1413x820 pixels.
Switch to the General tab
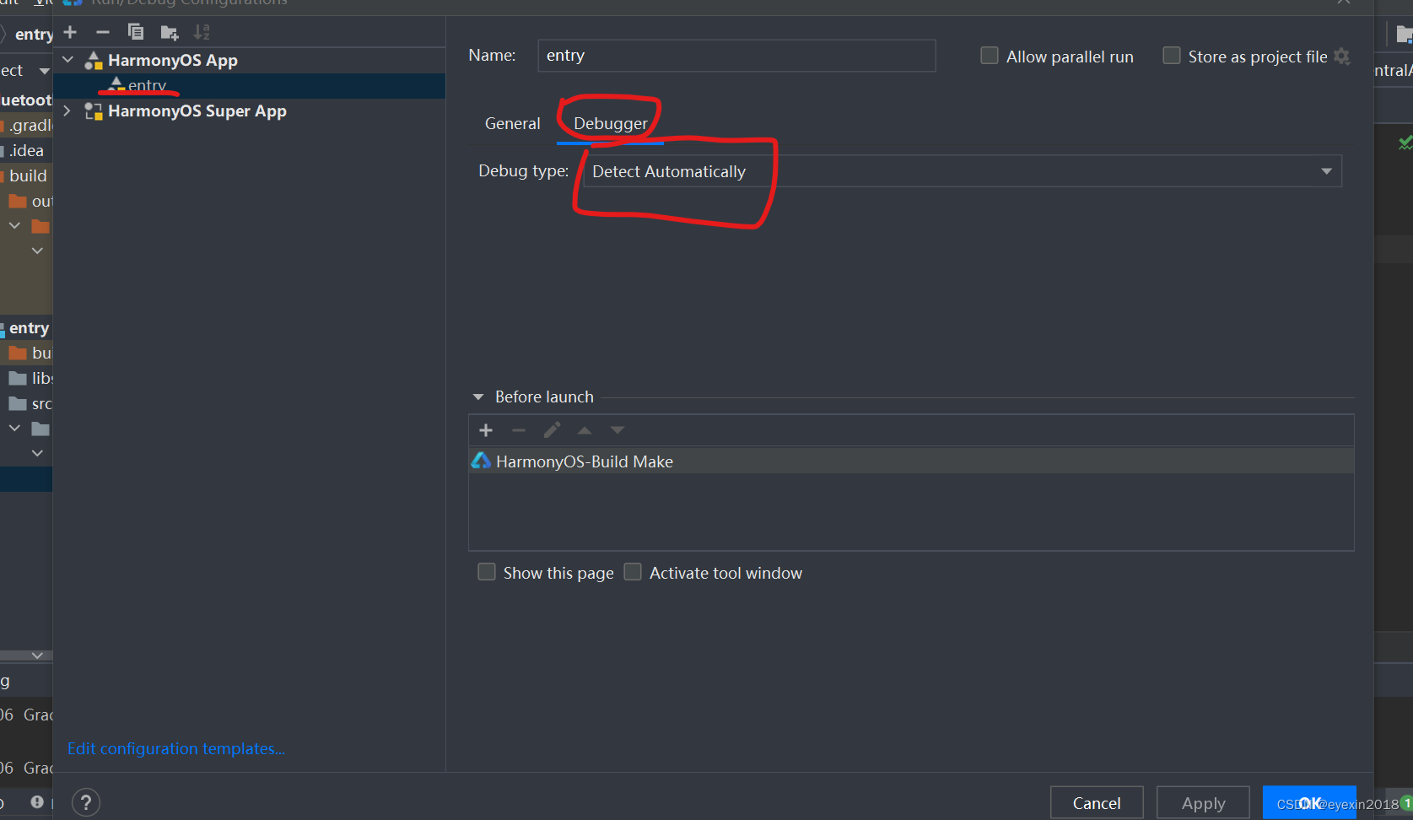point(512,123)
